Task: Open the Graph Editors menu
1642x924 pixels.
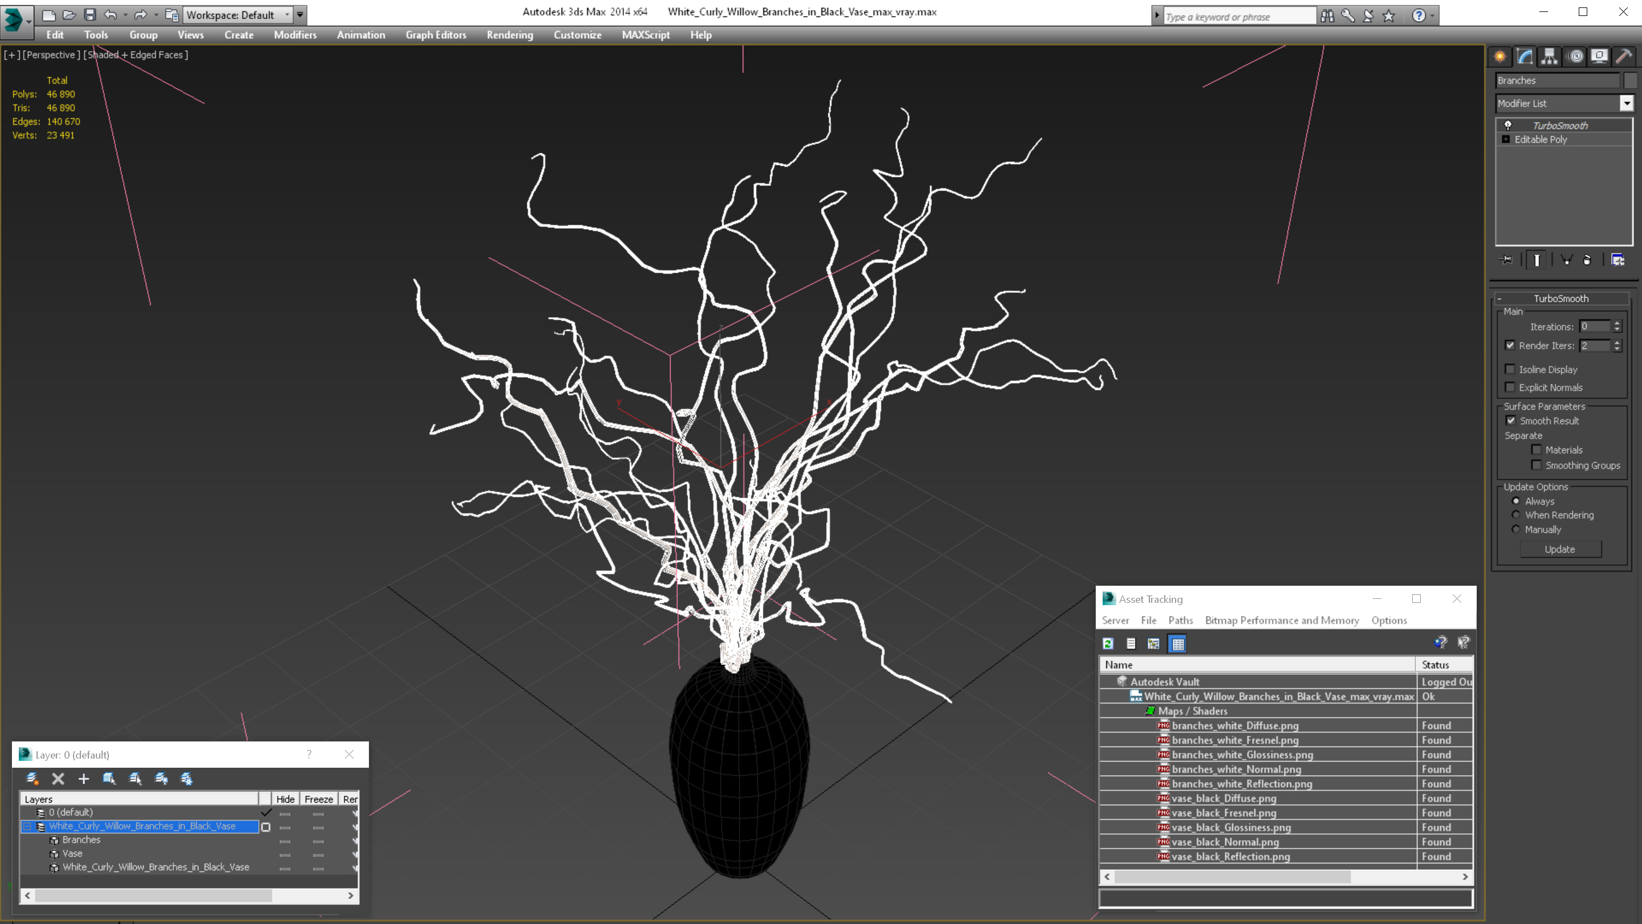Action: tap(436, 35)
